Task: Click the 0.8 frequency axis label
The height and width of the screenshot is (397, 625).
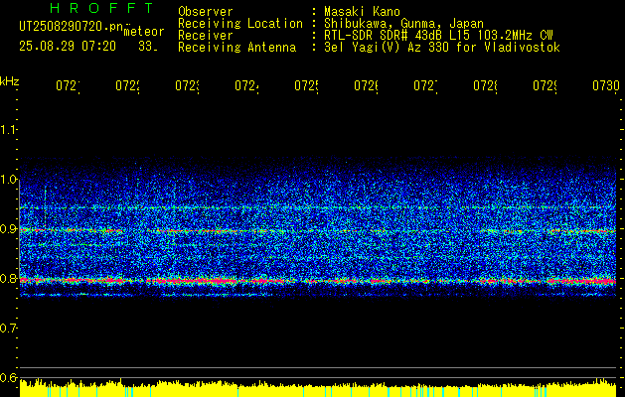Action: pos(9,278)
